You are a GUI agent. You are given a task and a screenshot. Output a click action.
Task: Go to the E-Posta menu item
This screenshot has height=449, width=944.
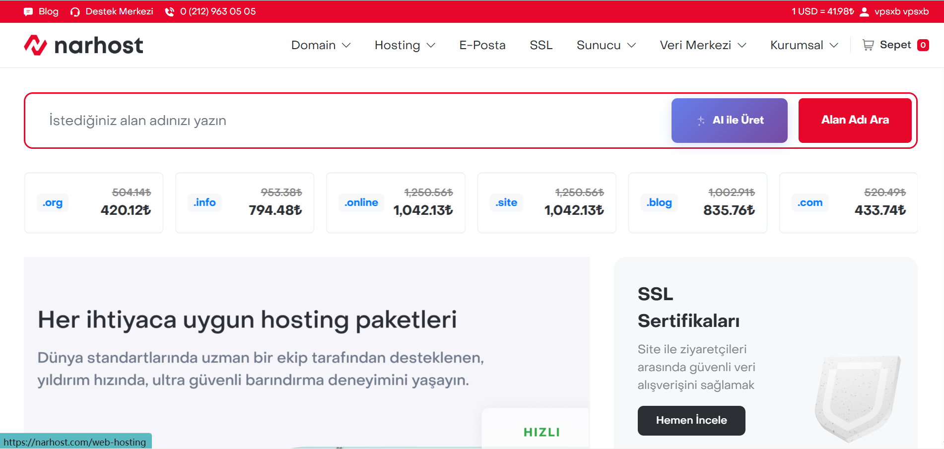pyautogui.click(x=482, y=45)
